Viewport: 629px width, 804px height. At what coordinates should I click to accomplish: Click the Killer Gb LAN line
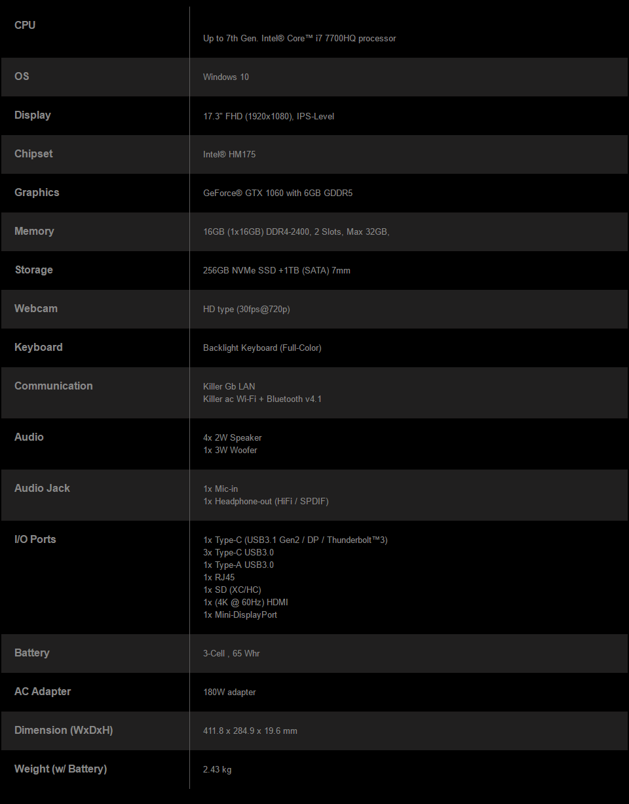tap(229, 386)
